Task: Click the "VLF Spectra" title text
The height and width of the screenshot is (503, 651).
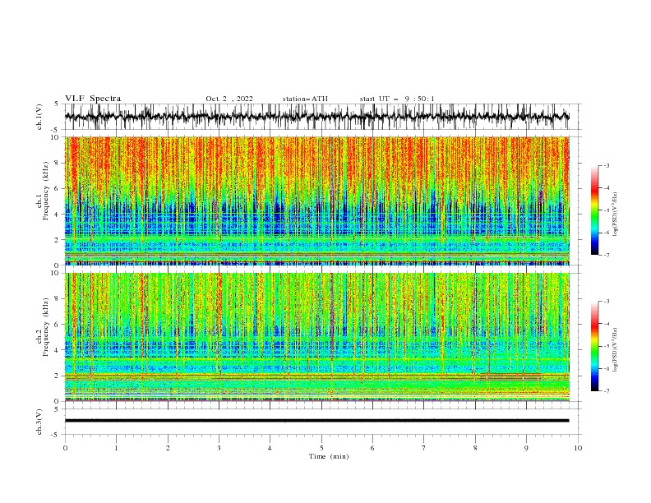Action: click(x=93, y=99)
